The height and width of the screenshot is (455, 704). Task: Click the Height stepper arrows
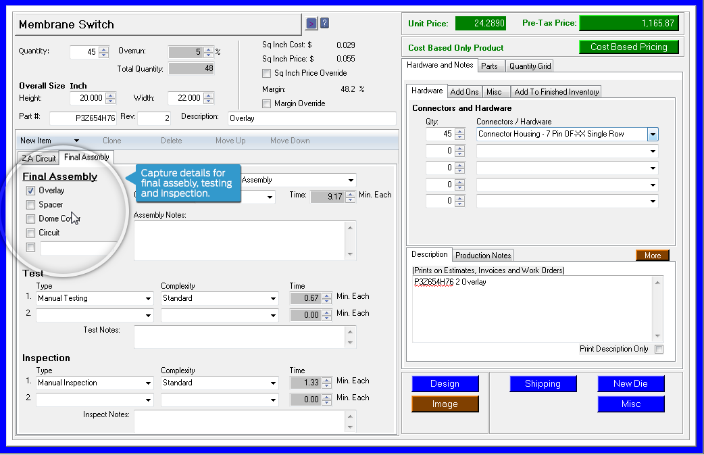[x=111, y=98]
